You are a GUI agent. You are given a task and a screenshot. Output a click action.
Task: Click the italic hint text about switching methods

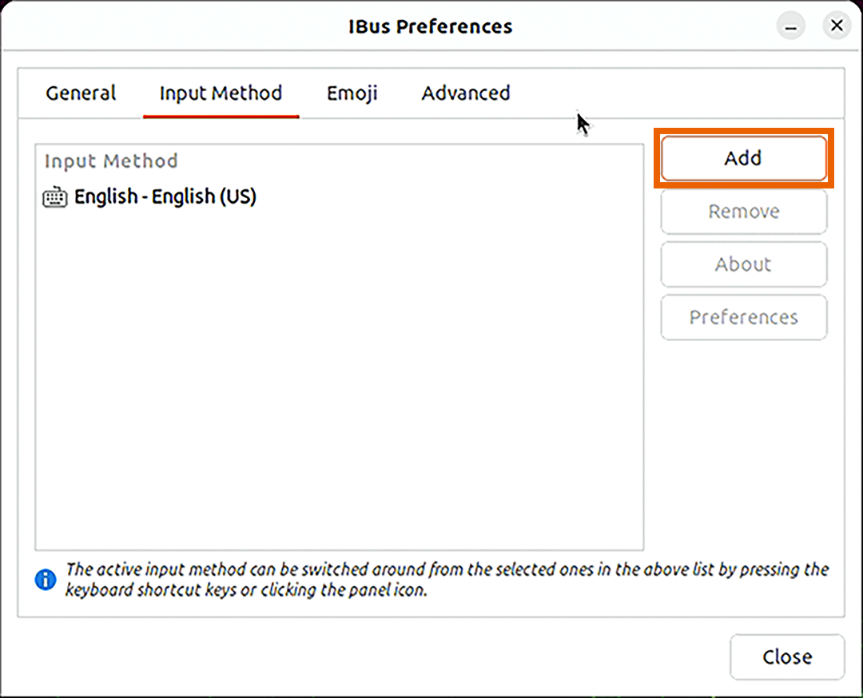(x=446, y=580)
